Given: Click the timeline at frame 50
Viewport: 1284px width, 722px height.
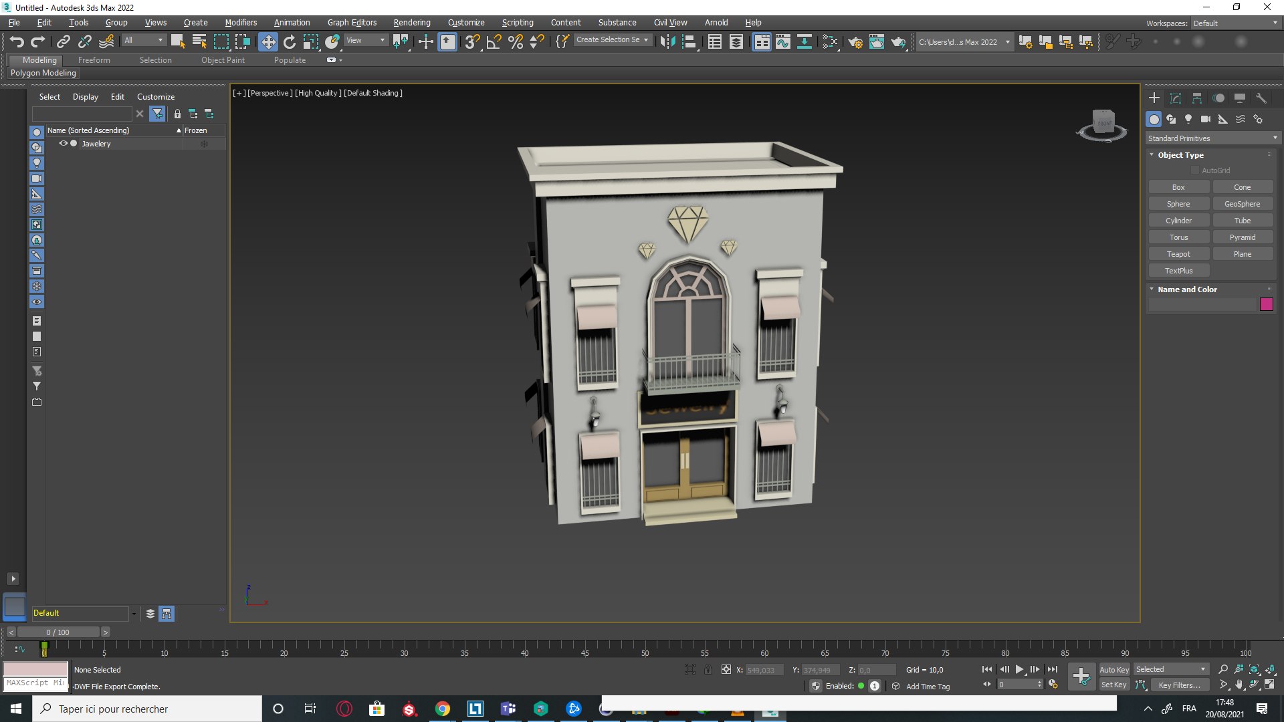Looking at the screenshot, I should tap(645, 648).
